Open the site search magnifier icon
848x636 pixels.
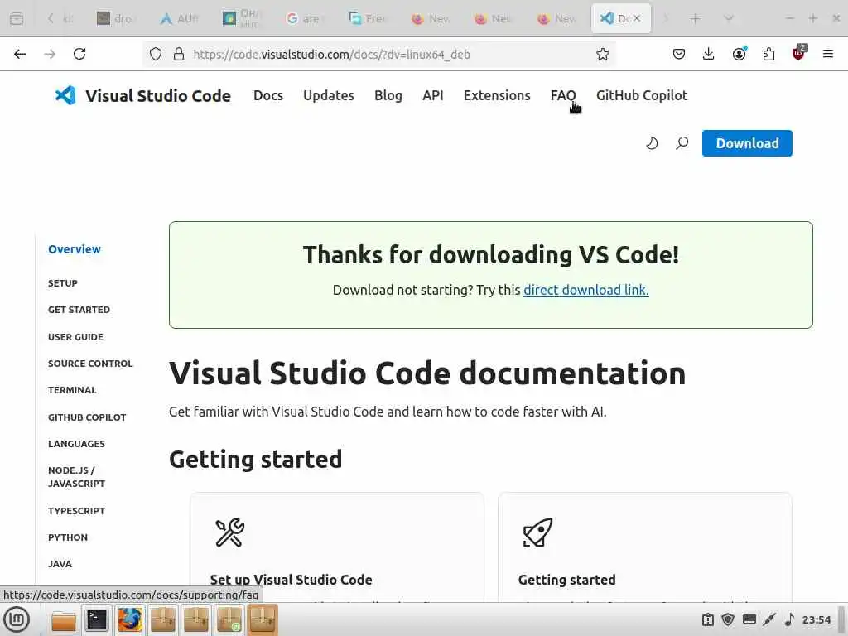tap(682, 143)
